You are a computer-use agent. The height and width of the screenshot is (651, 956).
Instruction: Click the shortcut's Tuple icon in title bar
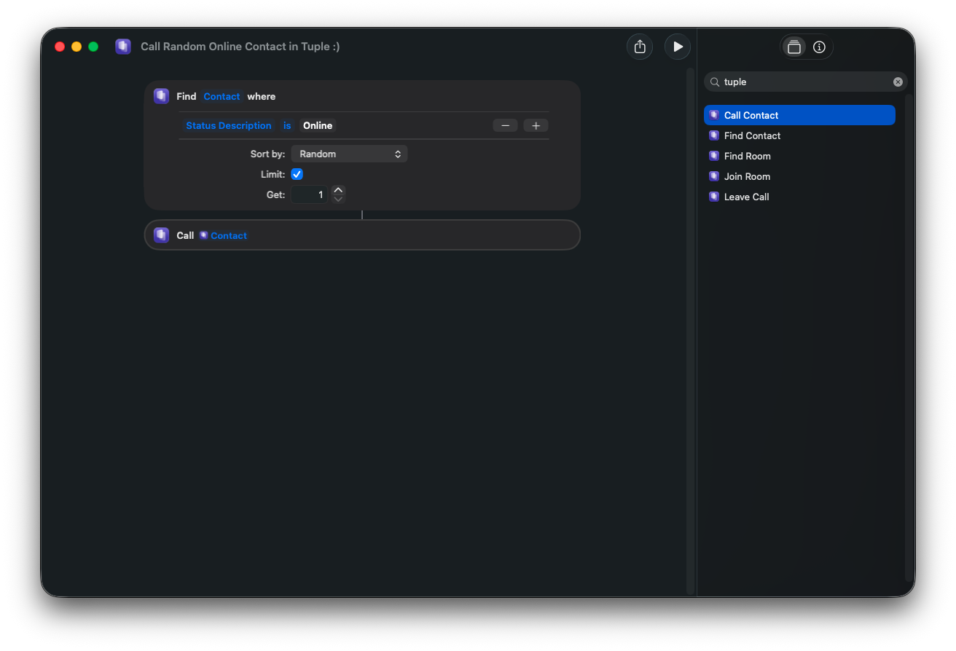123,47
